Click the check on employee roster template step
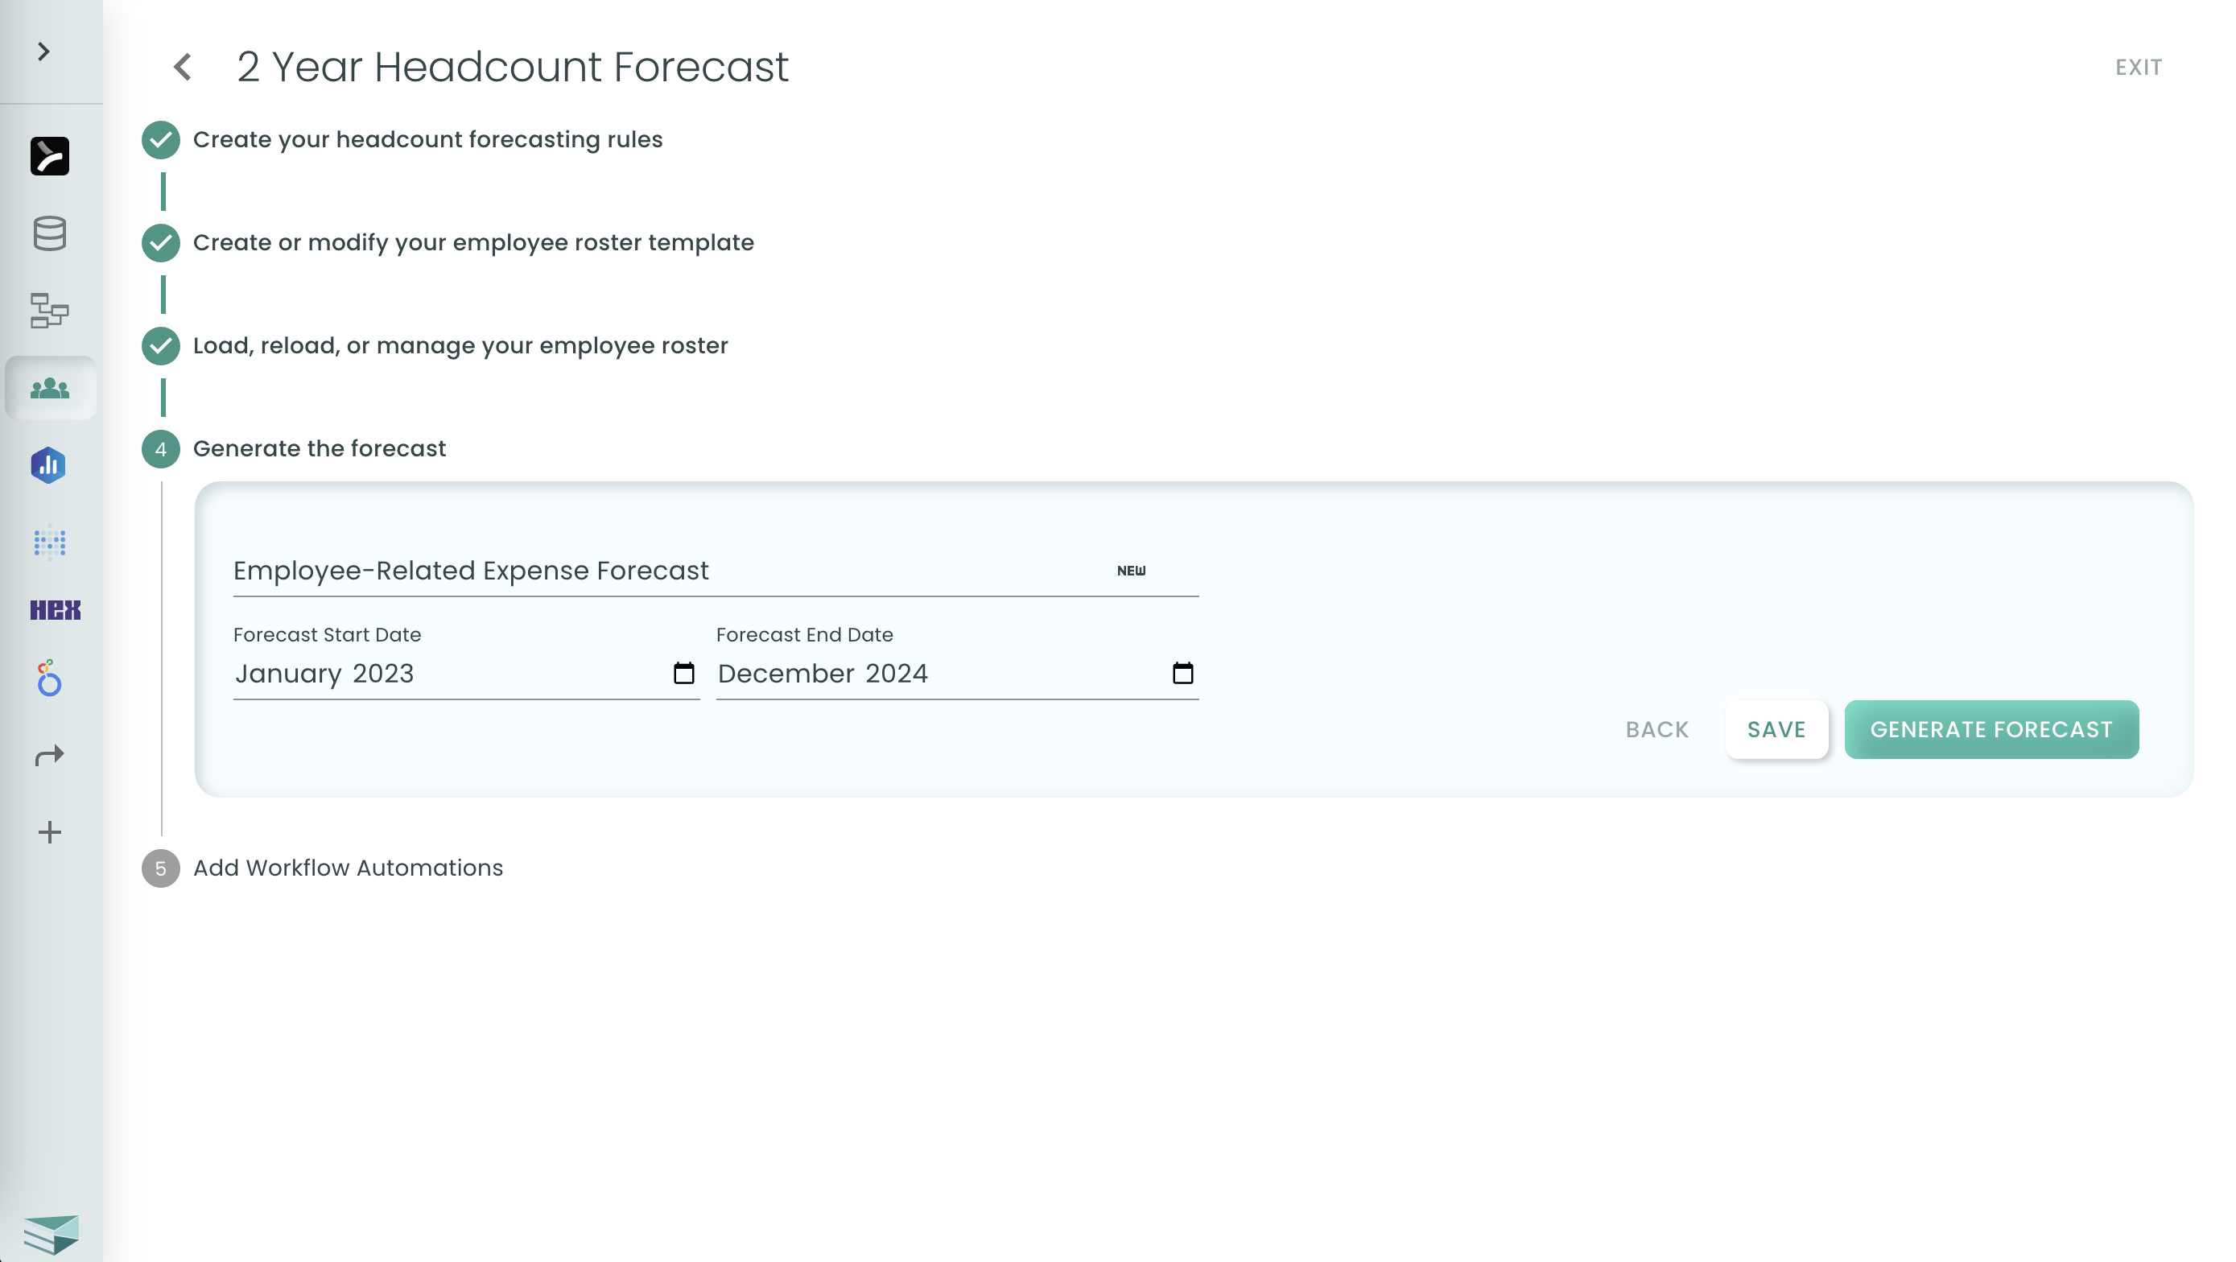 coord(161,242)
